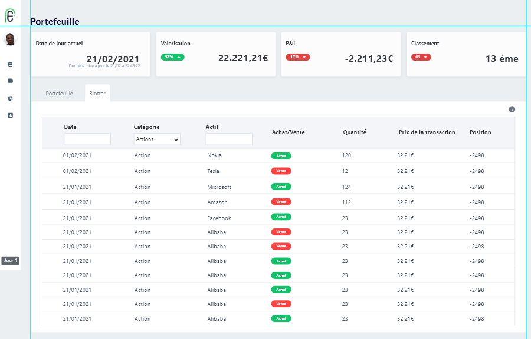The height and width of the screenshot is (339, 531).
Task: Expand the Catégorie dropdown showing Actions
Action: pyautogui.click(x=157, y=139)
